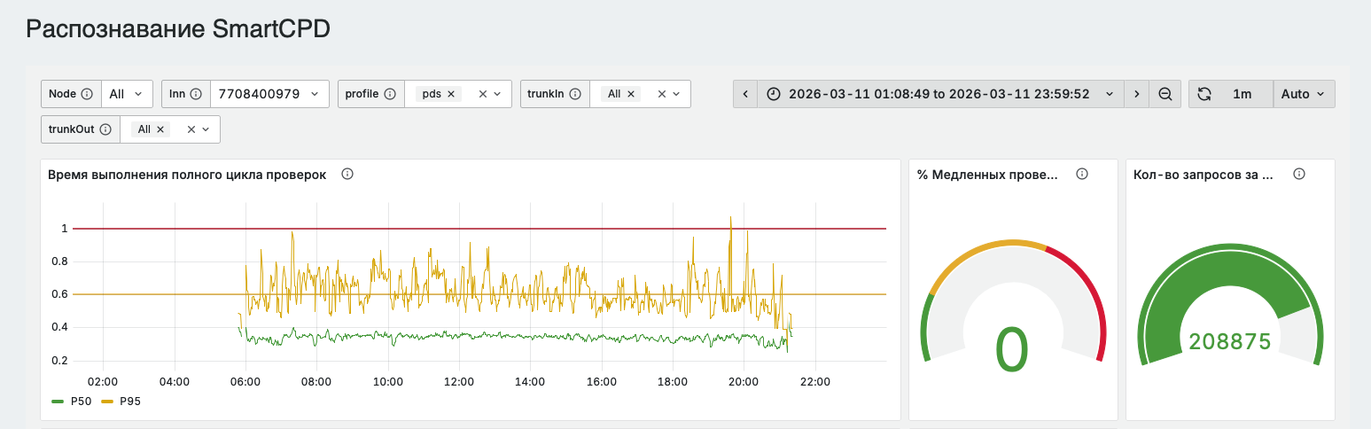Image resolution: width=1371 pixels, height=429 pixels.
Task: Click the info icon next to profile
Action: pos(390,94)
